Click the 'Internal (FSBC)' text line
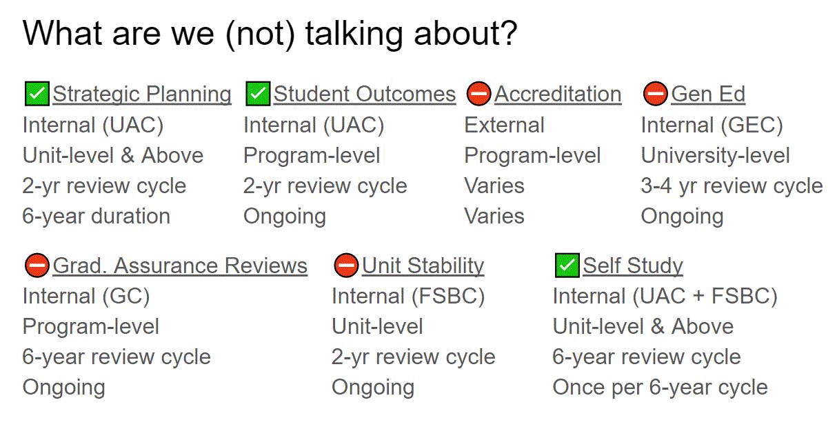 (408, 296)
